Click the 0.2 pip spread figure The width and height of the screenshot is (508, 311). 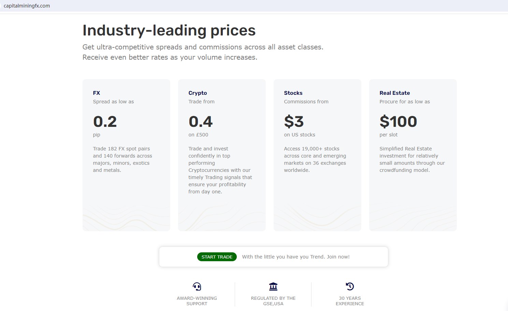click(x=105, y=122)
